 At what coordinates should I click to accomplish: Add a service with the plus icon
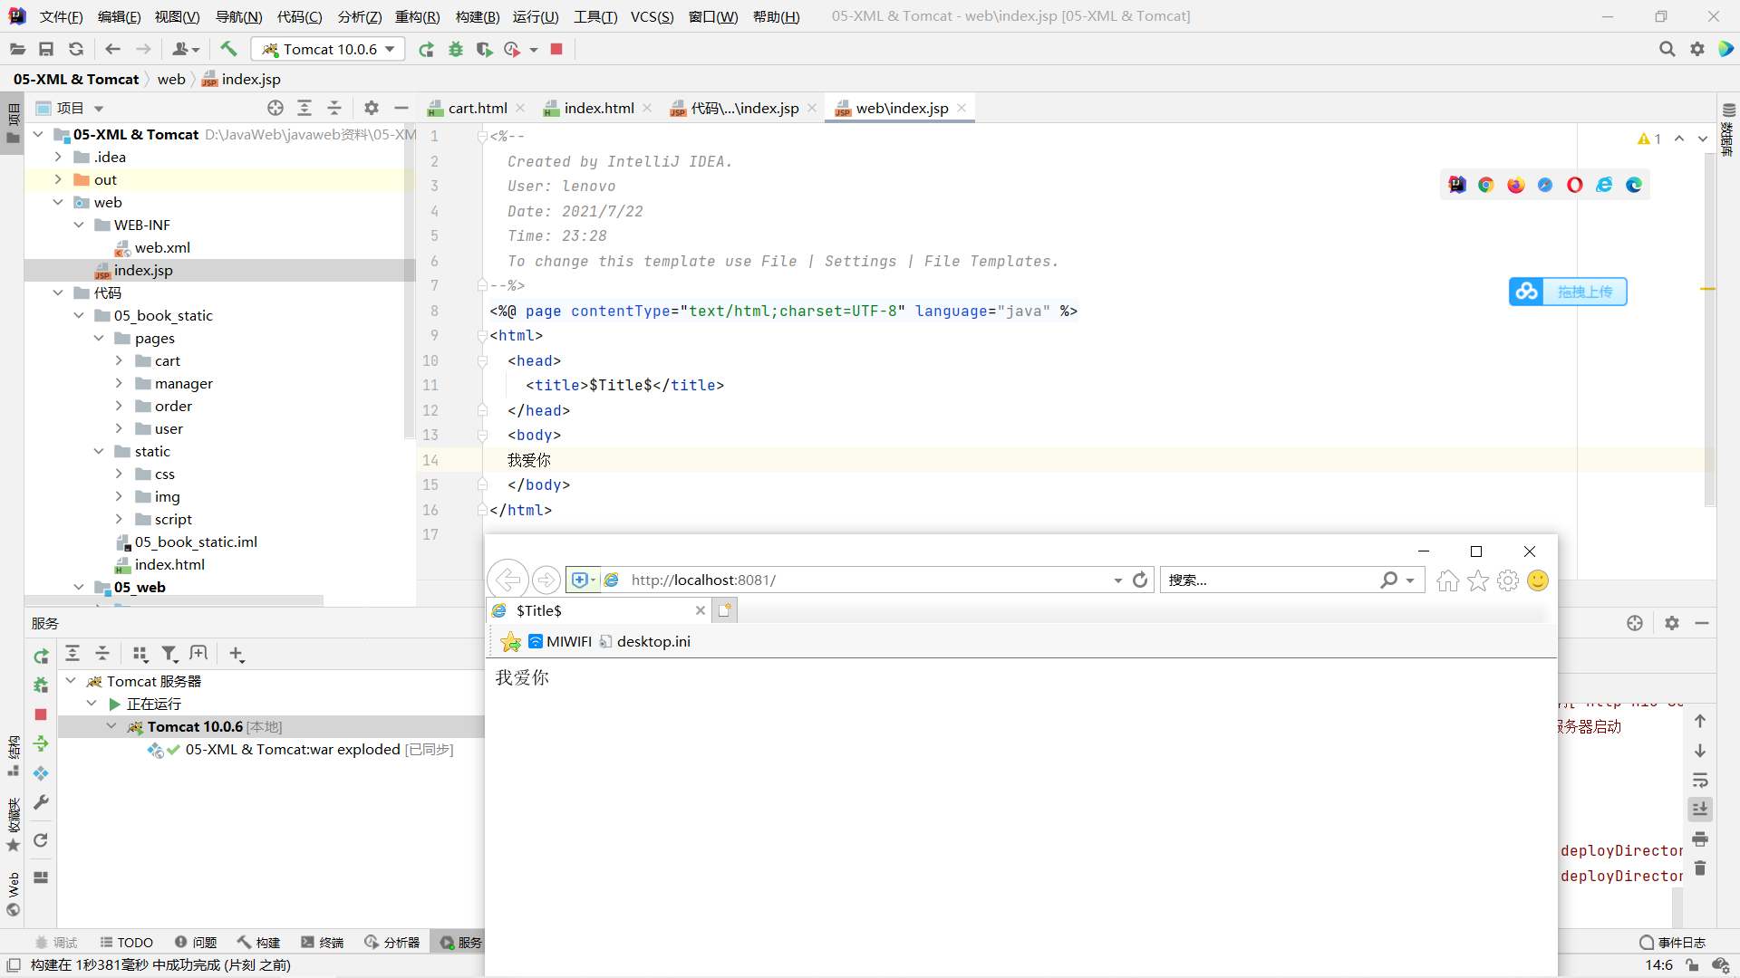coord(237,653)
